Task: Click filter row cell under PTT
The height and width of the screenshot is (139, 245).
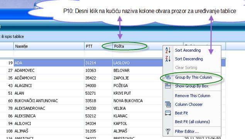Action: coord(98,54)
